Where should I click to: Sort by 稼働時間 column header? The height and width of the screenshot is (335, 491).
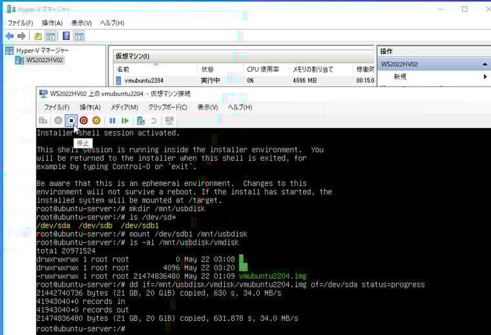click(x=365, y=70)
